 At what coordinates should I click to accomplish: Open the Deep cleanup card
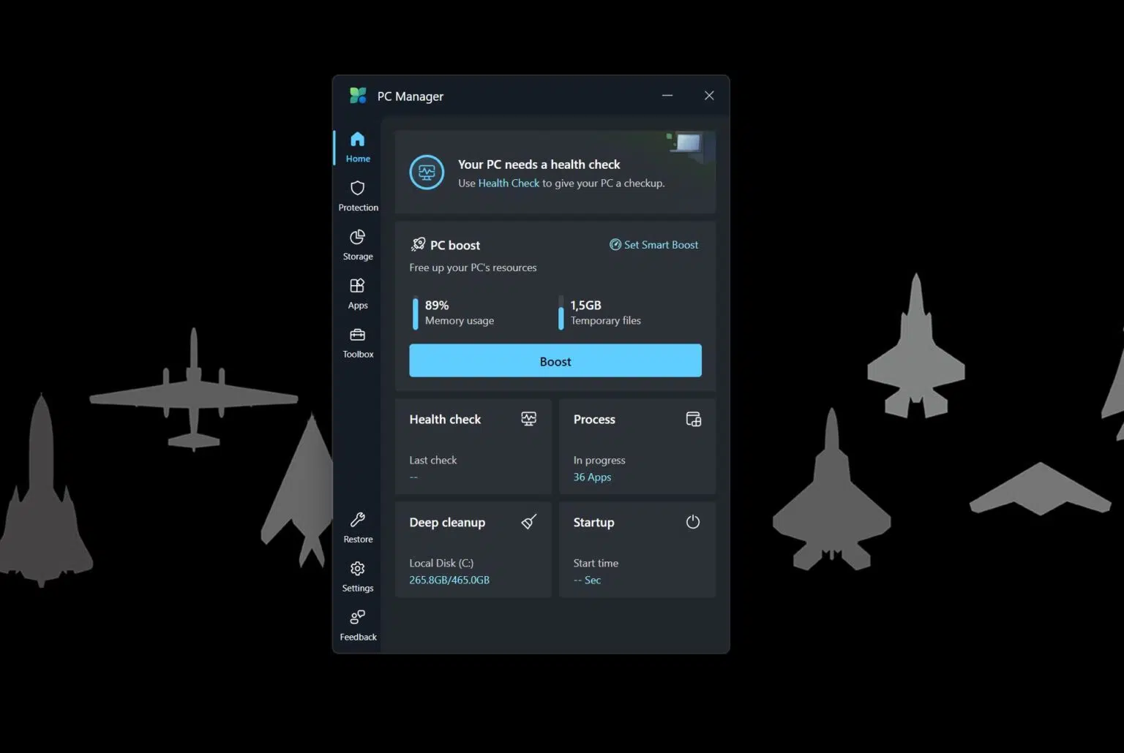(x=473, y=549)
